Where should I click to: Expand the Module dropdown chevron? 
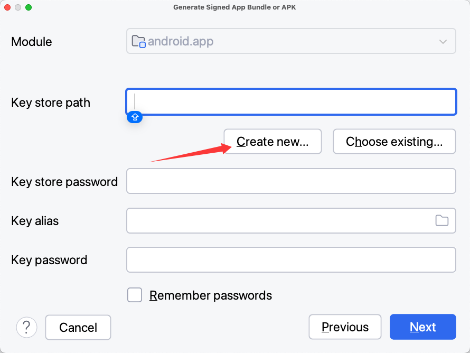click(x=443, y=42)
